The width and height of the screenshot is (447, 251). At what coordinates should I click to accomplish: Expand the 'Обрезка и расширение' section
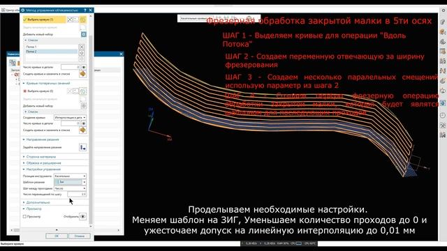43,163
